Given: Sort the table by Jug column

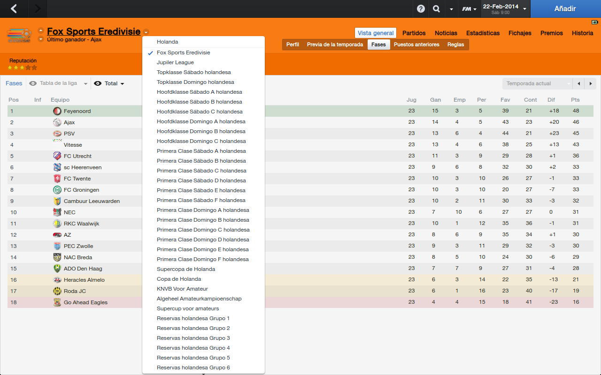Looking at the screenshot, I should tap(411, 100).
